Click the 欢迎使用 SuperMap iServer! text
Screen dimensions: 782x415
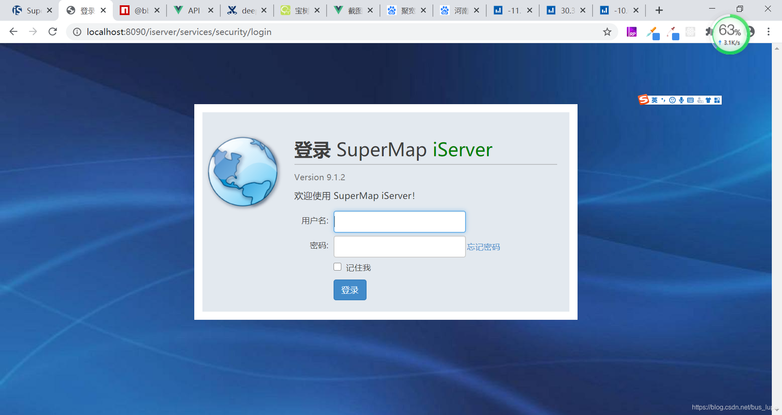[x=355, y=196]
